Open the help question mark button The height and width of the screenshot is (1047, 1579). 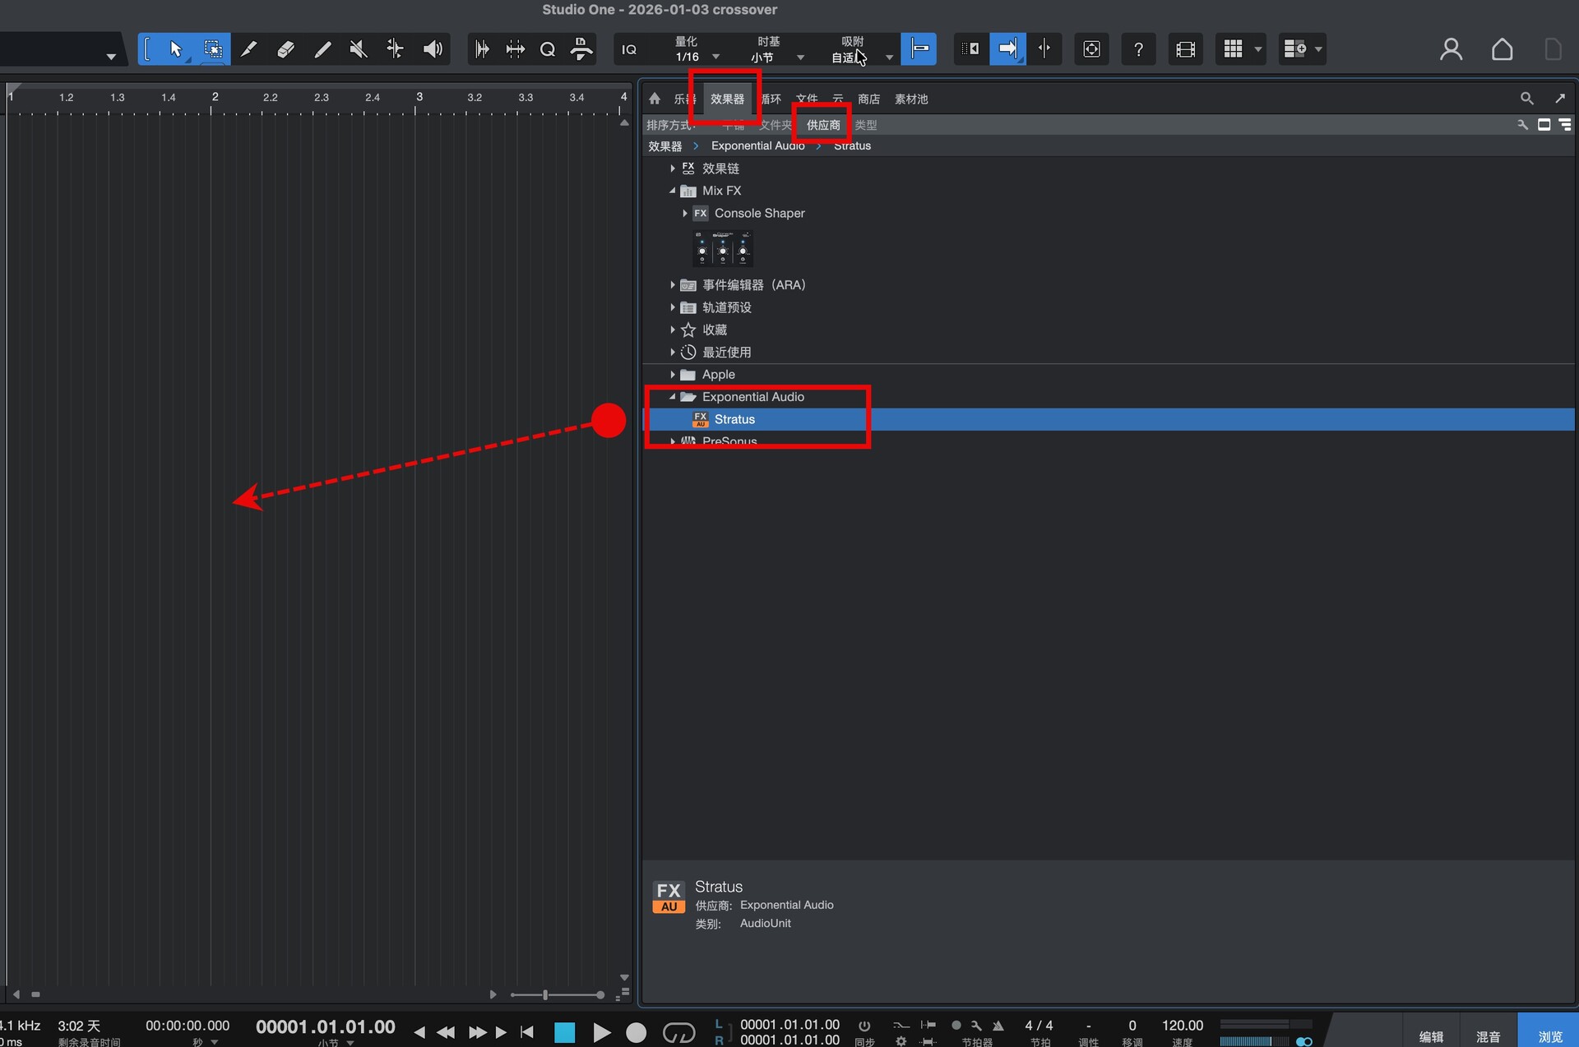tap(1138, 49)
